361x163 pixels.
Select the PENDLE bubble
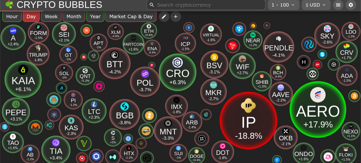(279, 47)
